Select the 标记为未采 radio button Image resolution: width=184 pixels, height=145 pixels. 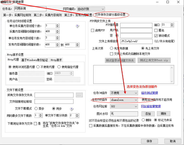[x=155, y=120]
